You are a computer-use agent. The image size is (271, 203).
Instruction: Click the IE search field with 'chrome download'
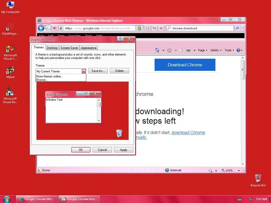click(x=200, y=28)
